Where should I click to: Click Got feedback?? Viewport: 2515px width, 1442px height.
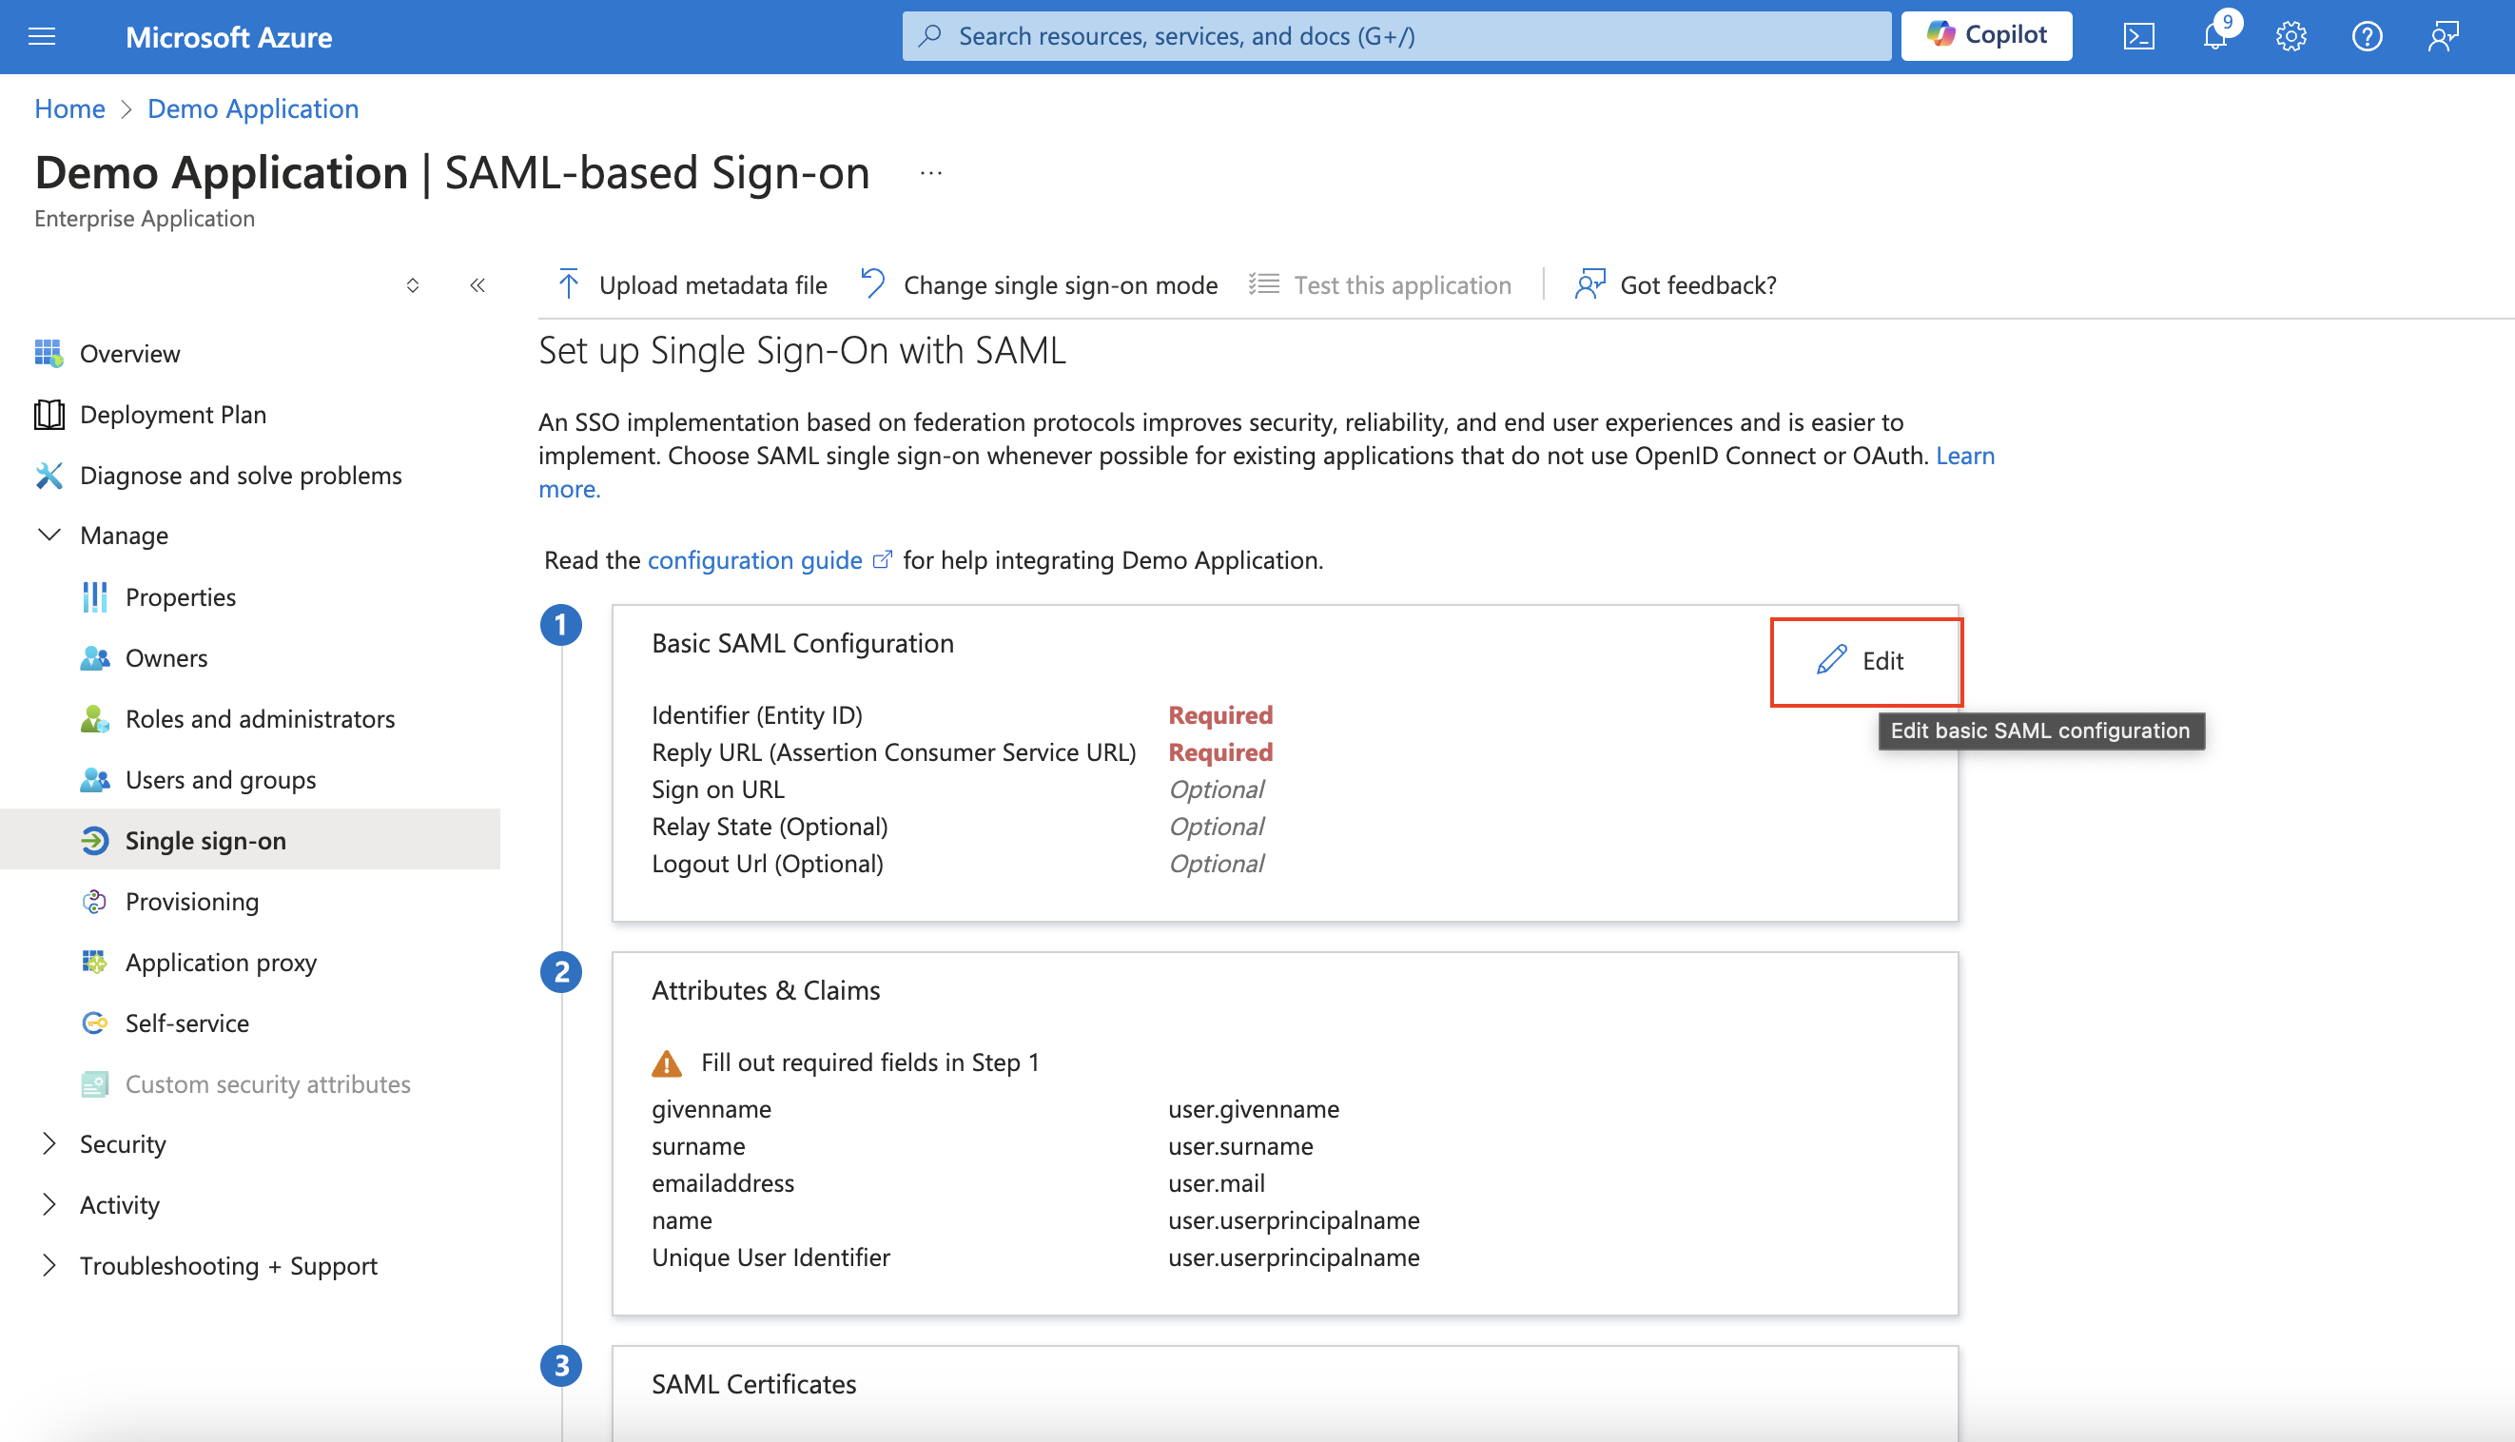[1675, 284]
